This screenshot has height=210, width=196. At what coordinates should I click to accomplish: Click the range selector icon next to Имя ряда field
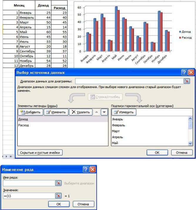pos(58,183)
